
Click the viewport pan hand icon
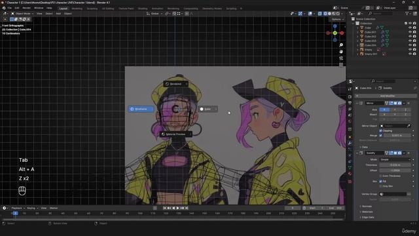(341, 52)
